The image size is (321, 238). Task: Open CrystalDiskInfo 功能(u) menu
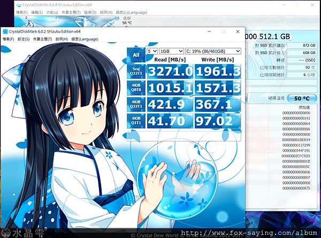(52, 12)
